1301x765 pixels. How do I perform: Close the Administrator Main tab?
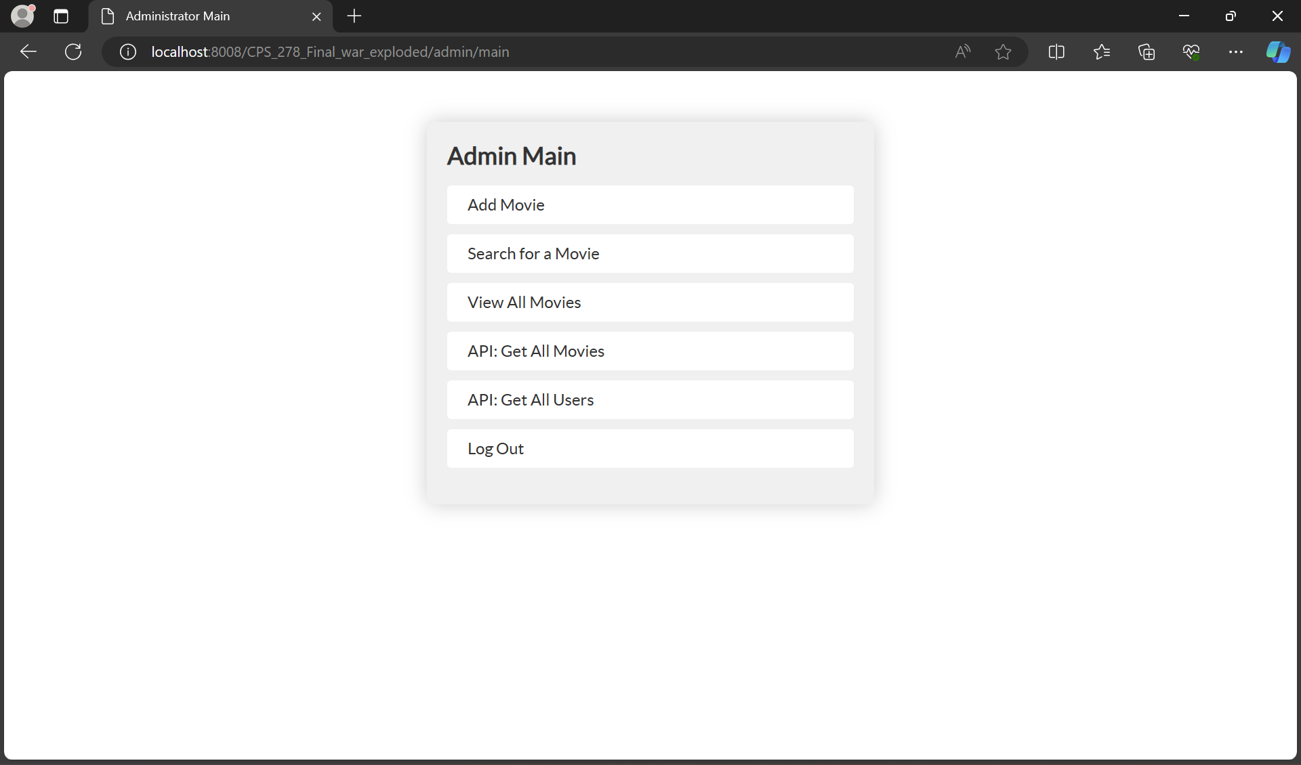coord(316,16)
